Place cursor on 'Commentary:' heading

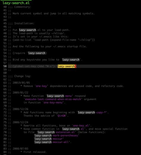click(23, 7)
